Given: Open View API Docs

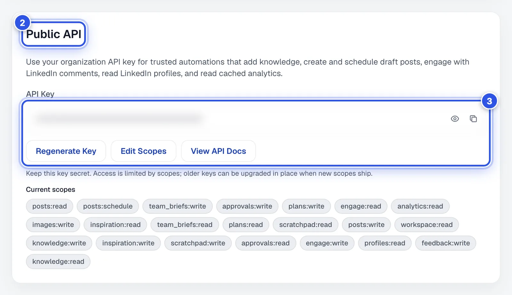Looking at the screenshot, I should [218, 151].
